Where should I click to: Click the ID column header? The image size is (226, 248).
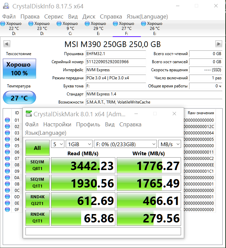[17, 113]
